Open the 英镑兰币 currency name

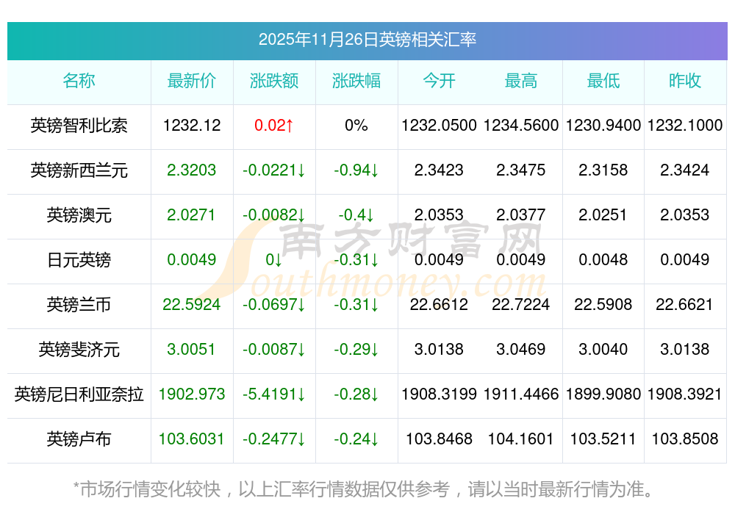[x=79, y=304]
